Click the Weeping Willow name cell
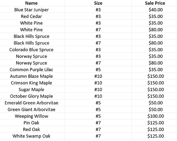 (31, 116)
